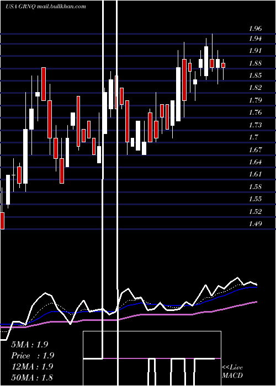Image resolution: width=276 pixels, height=386 pixels.
Task: Select the 1.82 price axis label
Action: click(x=255, y=88)
